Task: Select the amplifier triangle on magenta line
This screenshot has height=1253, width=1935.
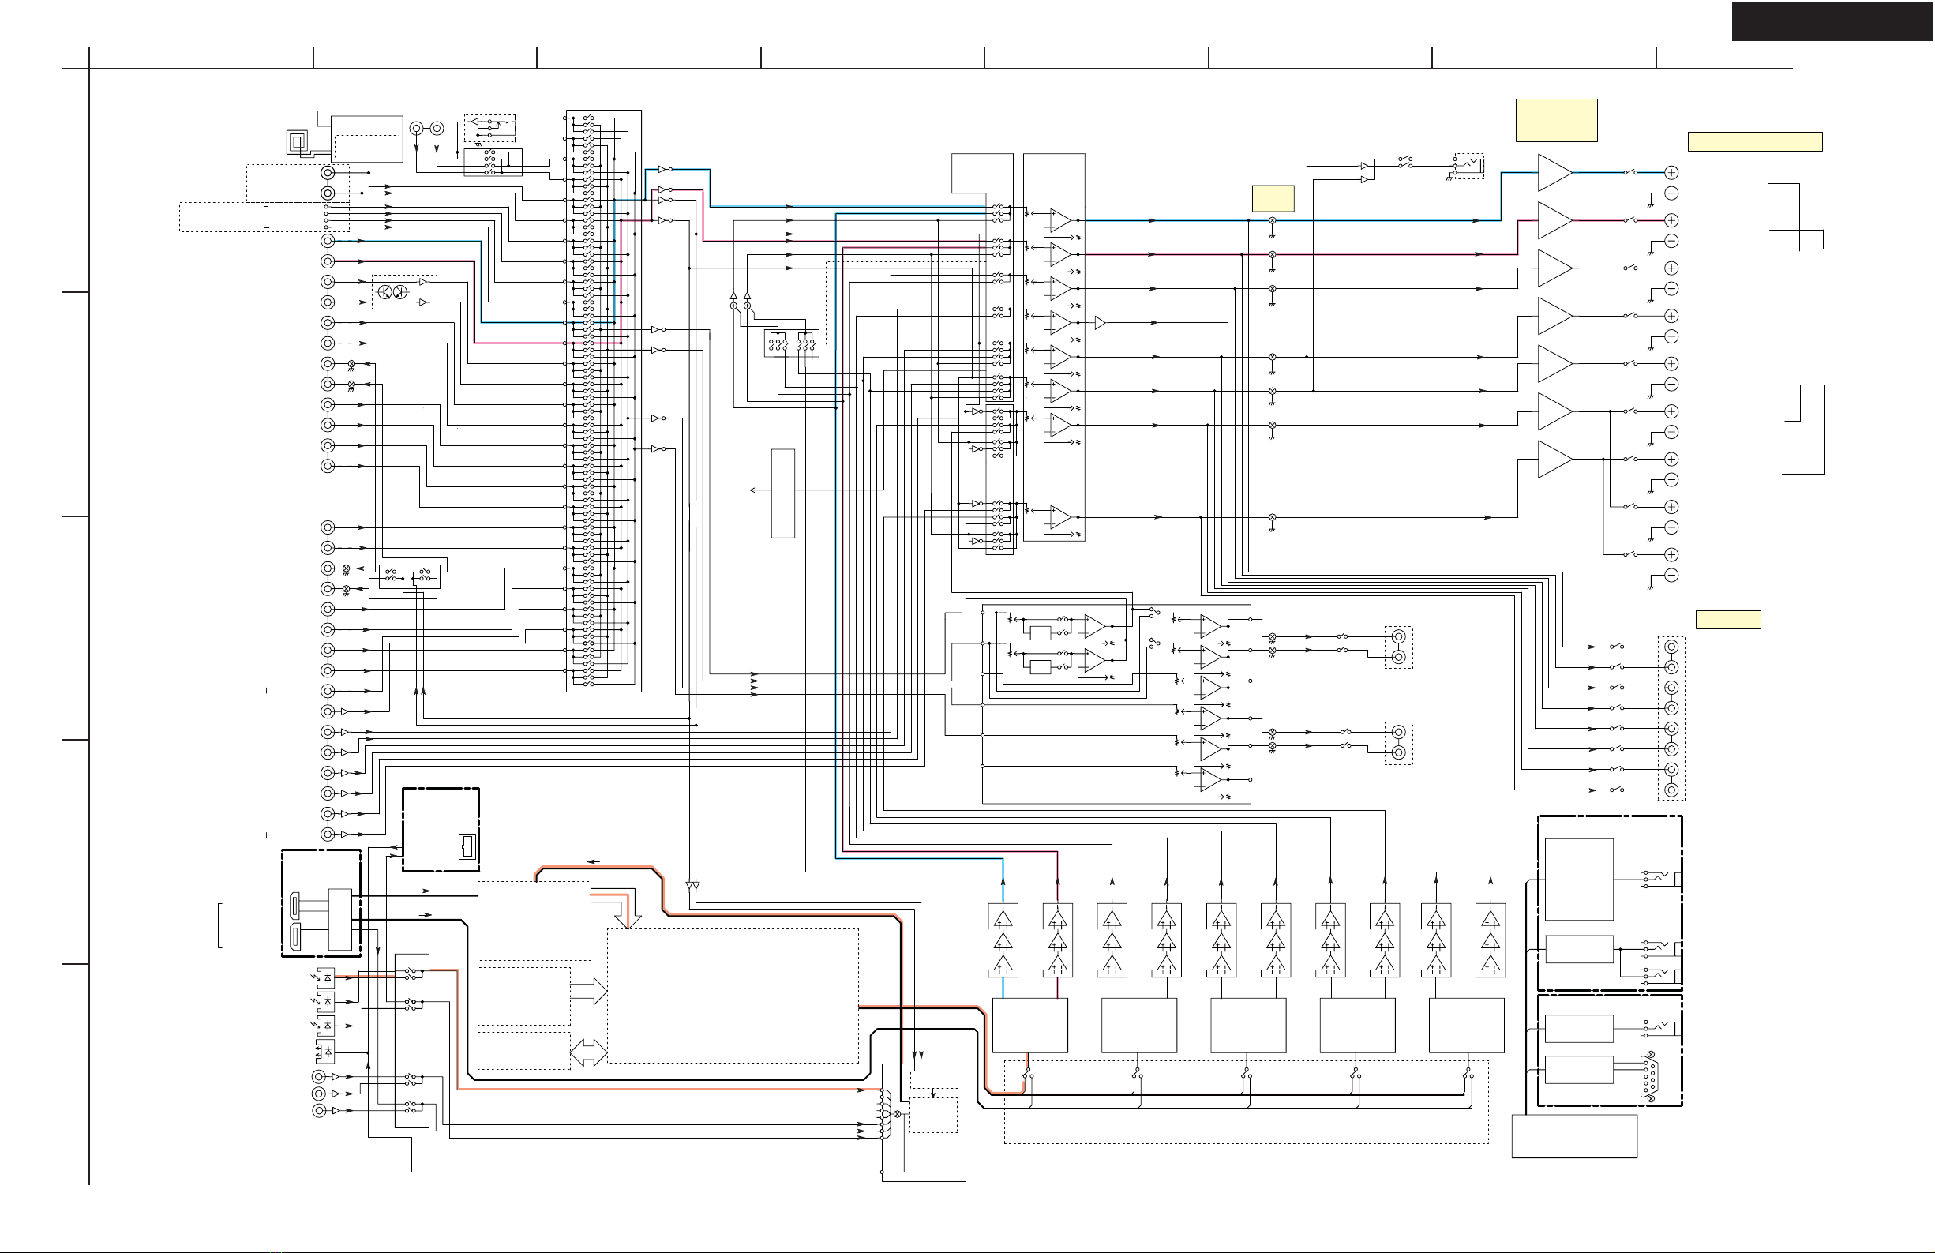Action: tap(1554, 220)
